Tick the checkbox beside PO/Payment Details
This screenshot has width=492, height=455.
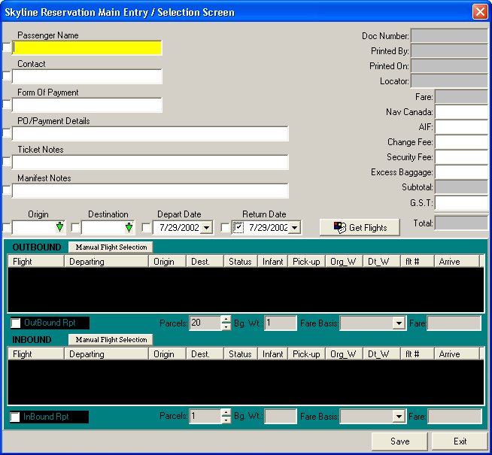coord(7,133)
